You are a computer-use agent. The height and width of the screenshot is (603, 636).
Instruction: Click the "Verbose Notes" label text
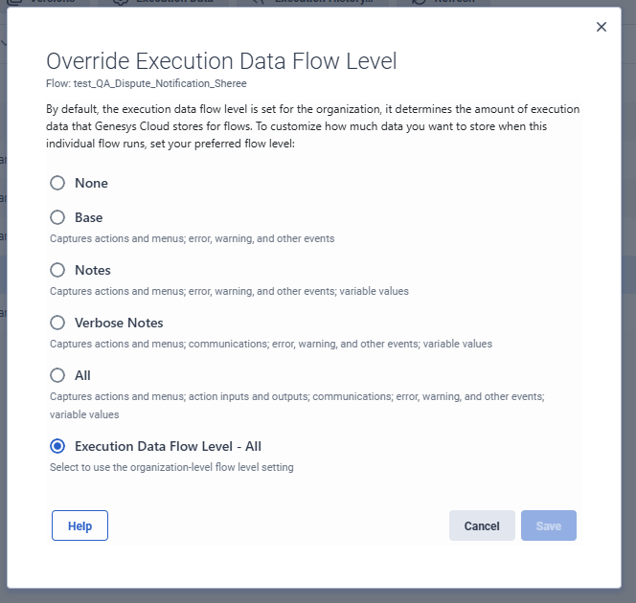point(119,323)
